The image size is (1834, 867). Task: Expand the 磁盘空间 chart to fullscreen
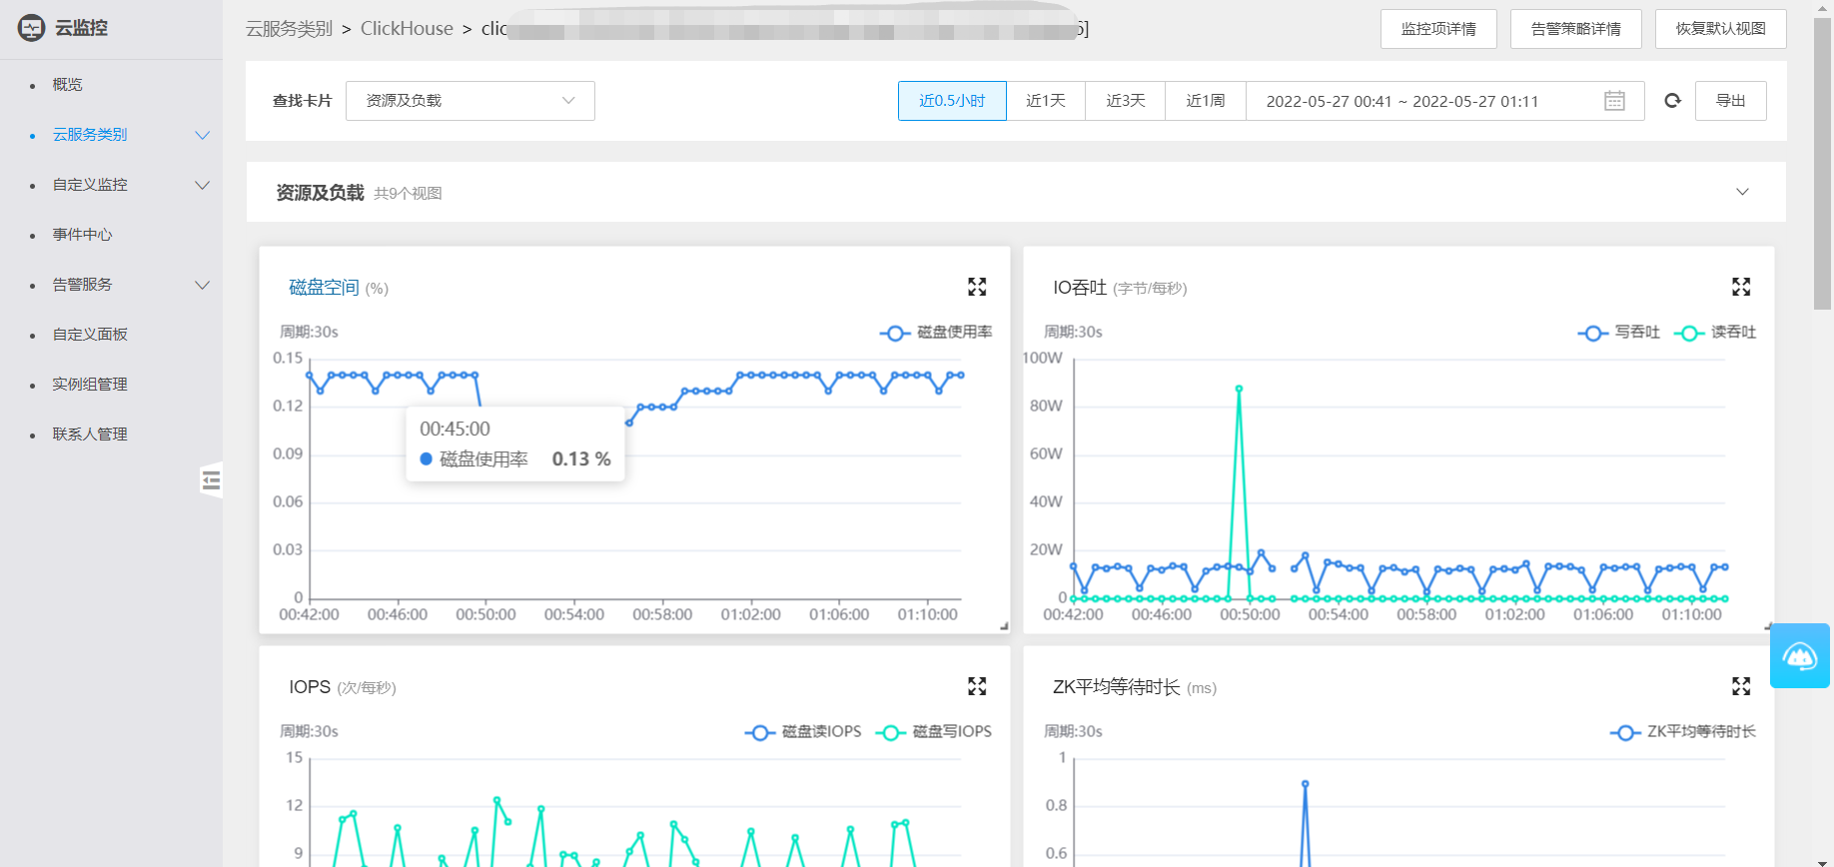(x=977, y=288)
